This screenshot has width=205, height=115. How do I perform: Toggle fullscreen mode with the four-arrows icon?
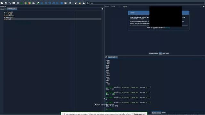(70, 3)
